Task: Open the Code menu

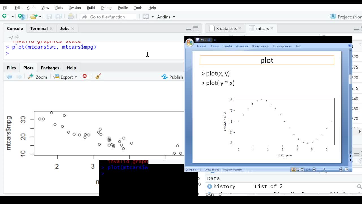Action: pos(31,8)
